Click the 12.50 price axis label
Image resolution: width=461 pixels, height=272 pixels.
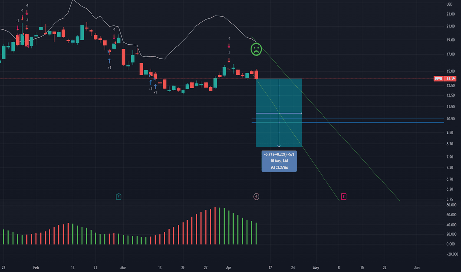click(x=451, y=95)
